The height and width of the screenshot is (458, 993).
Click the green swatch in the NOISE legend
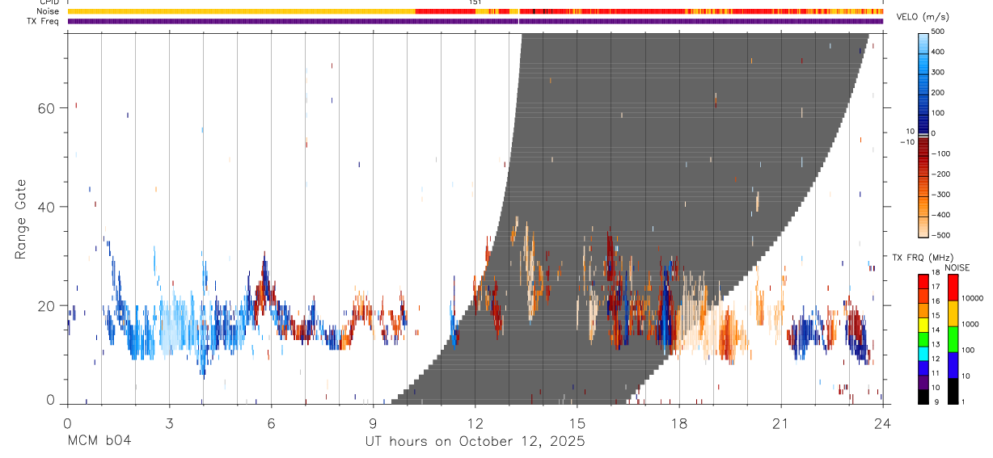(x=953, y=338)
